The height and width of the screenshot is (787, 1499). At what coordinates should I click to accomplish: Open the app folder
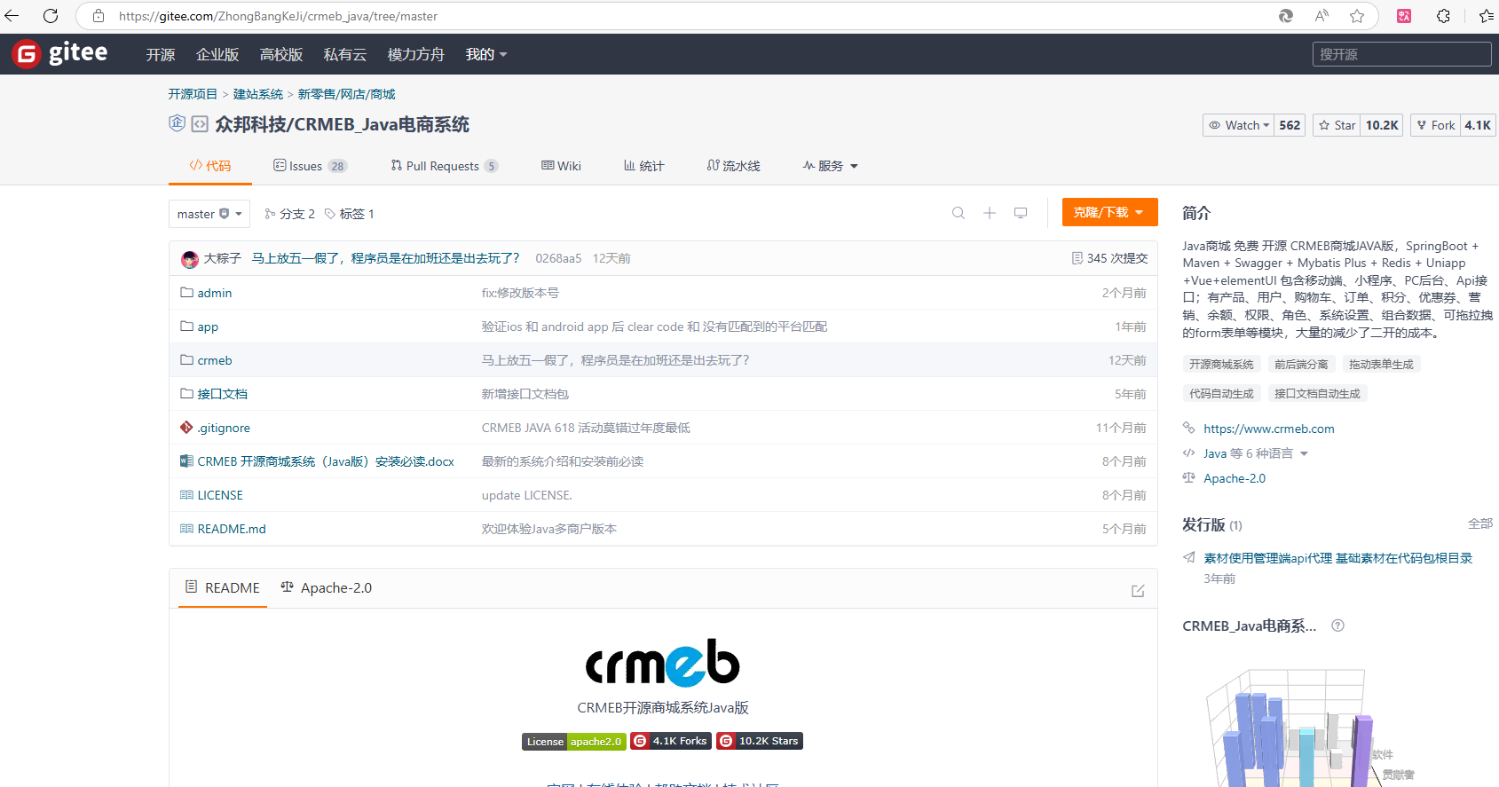pyautogui.click(x=208, y=327)
